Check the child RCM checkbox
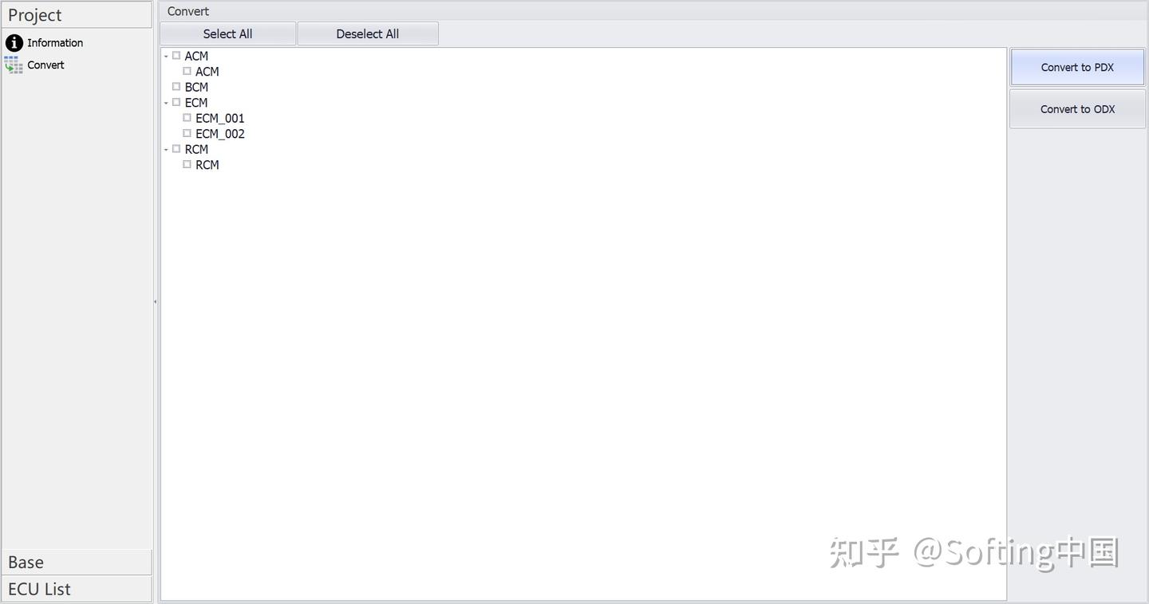This screenshot has width=1149, height=604. point(187,164)
